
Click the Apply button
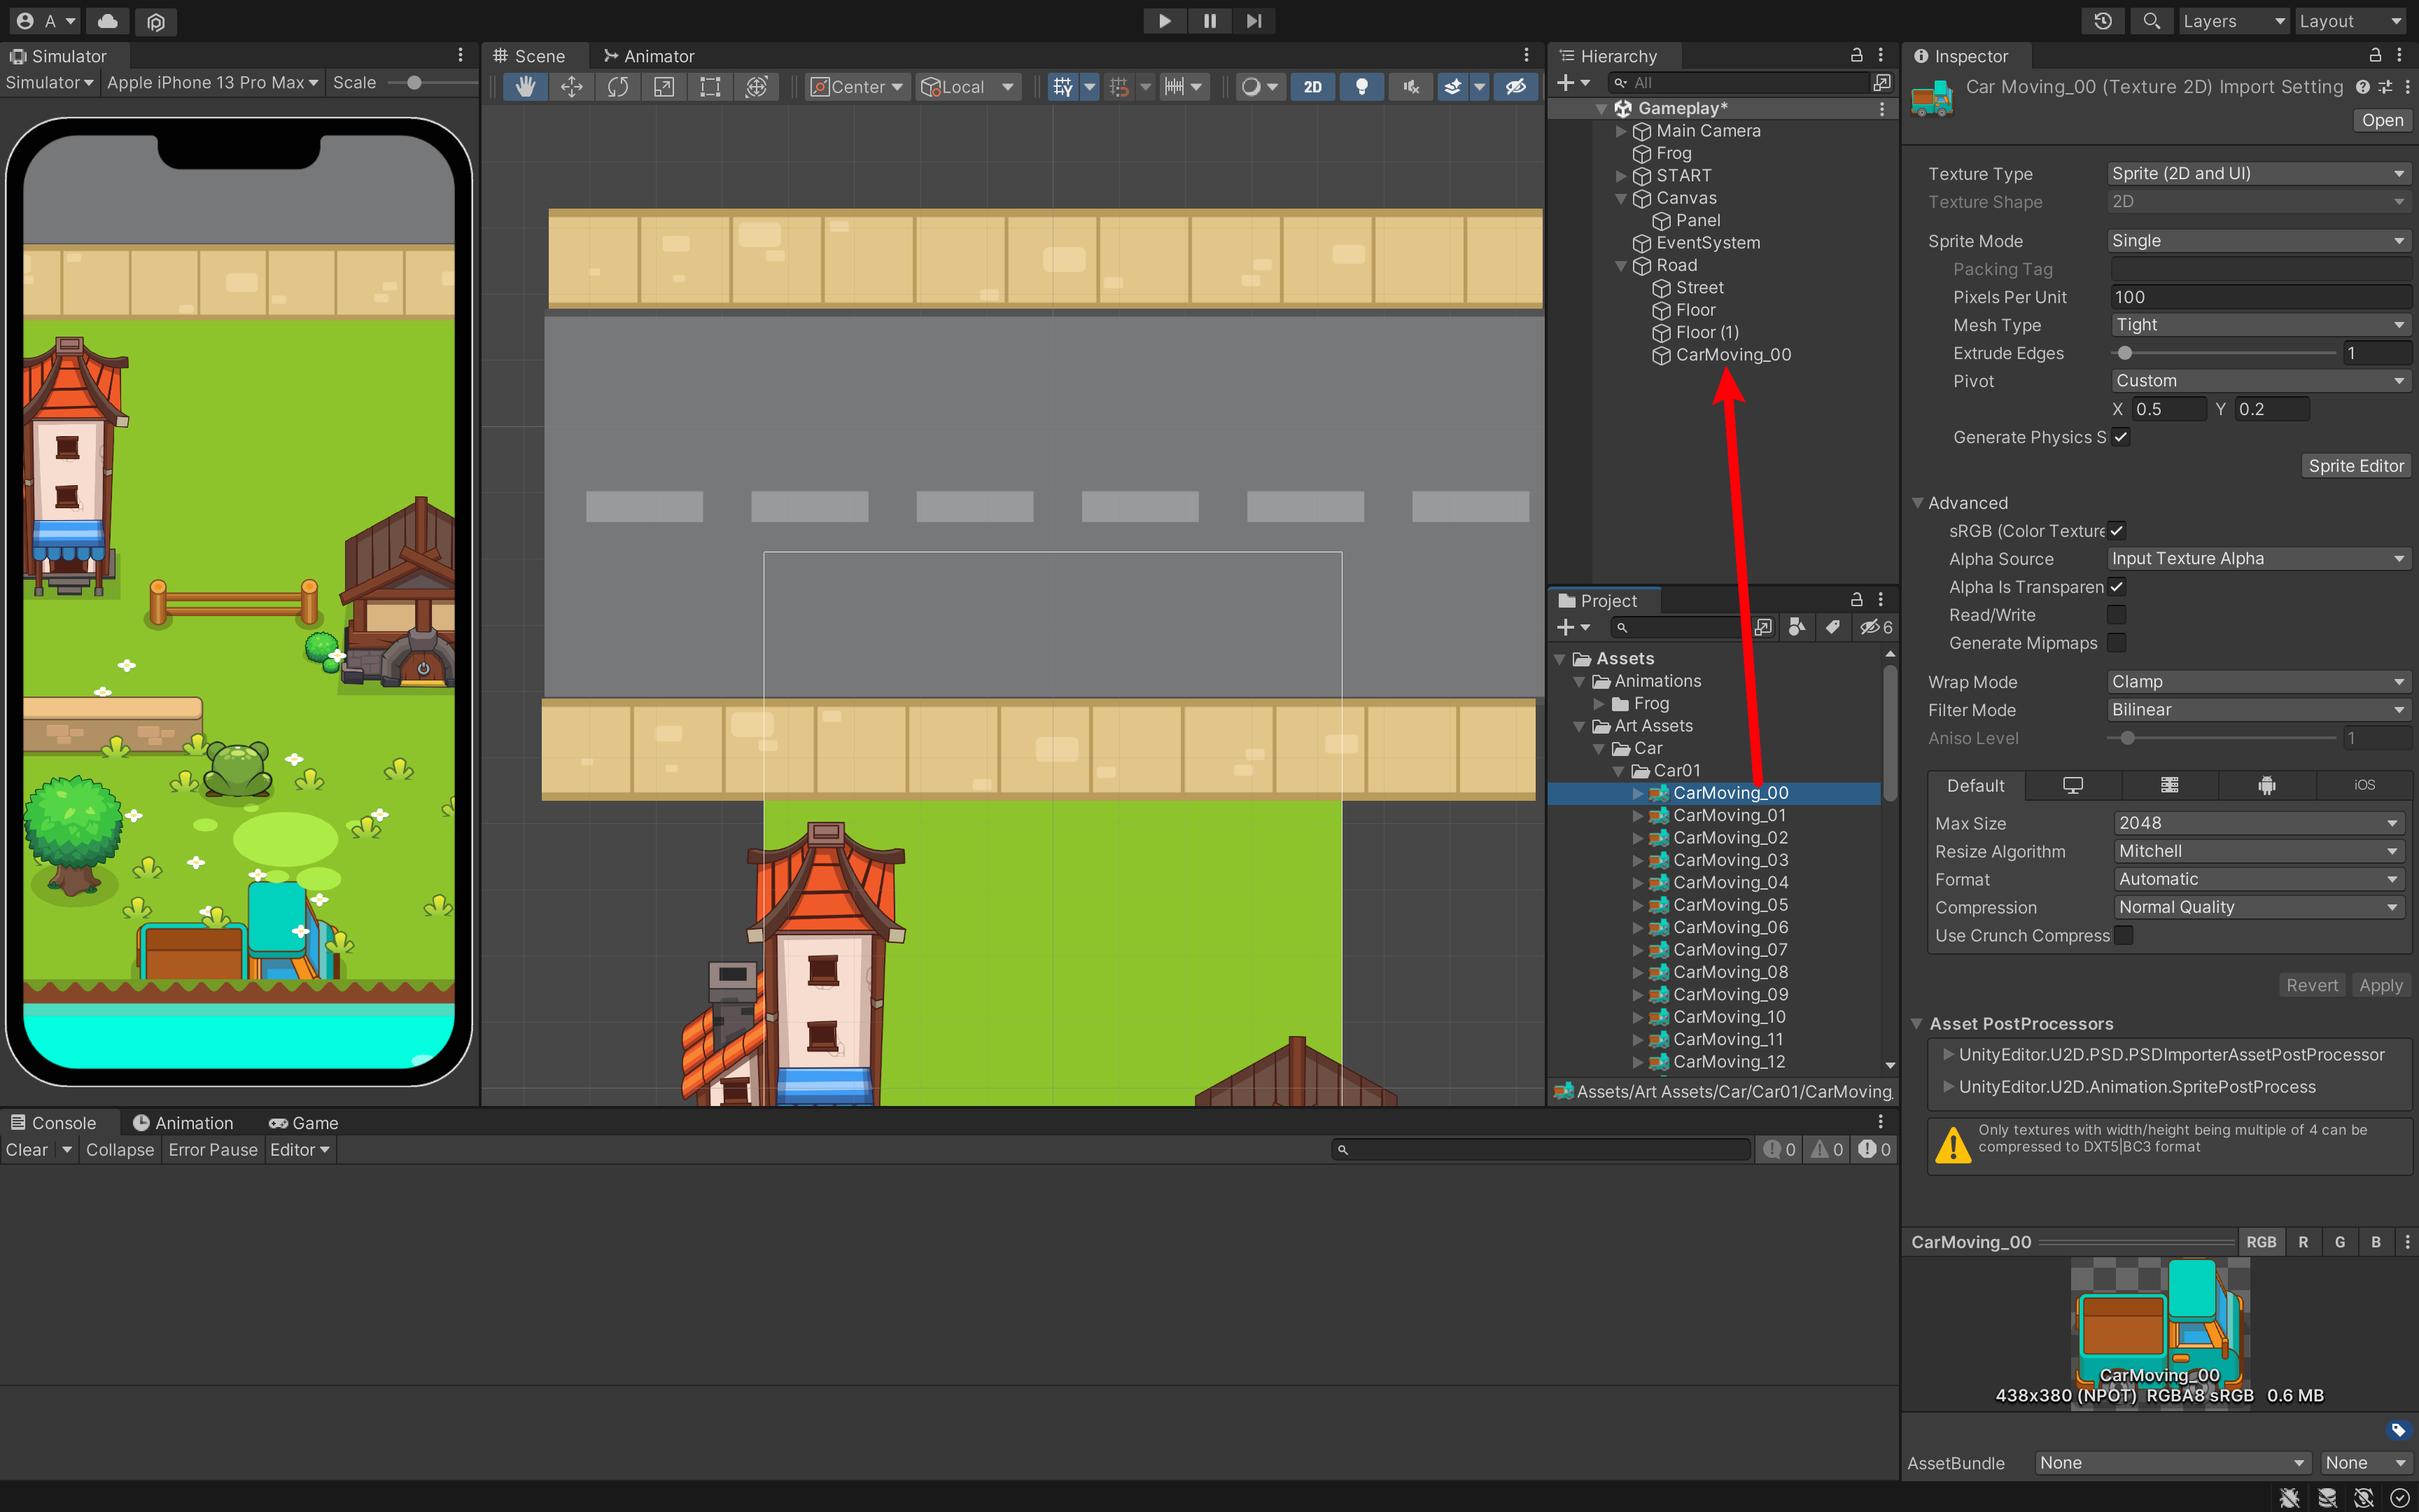(x=2380, y=986)
